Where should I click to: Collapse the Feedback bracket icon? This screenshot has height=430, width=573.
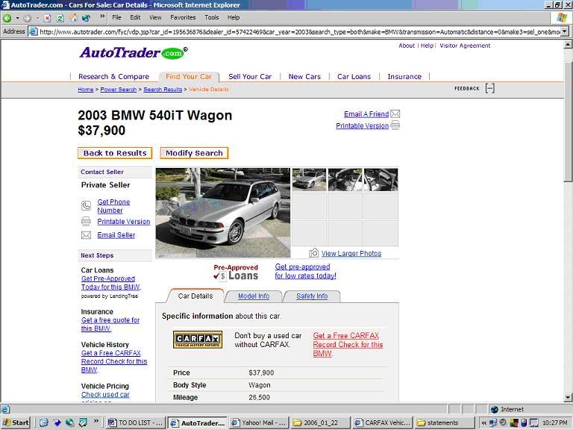pos(490,88)
